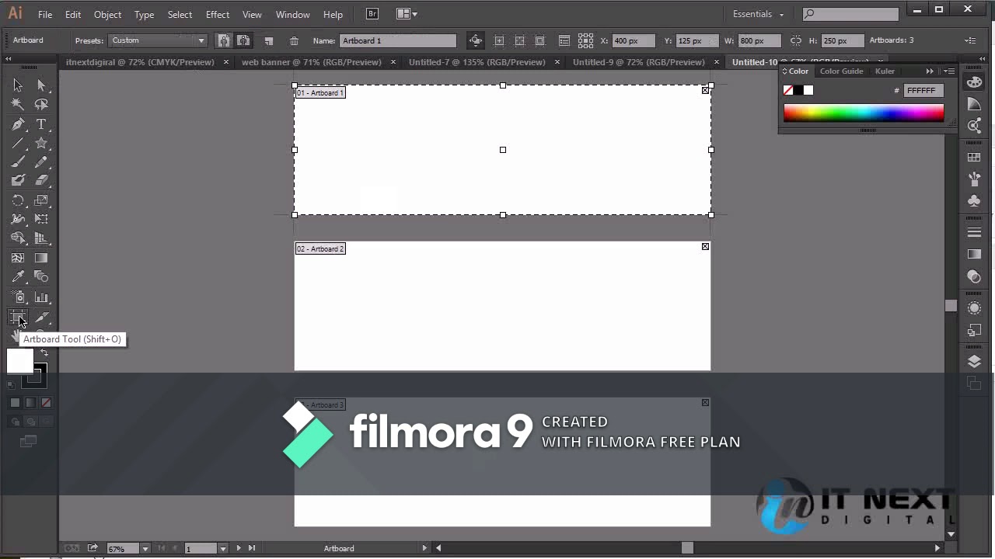Go to next artboard arrow
995x559 pixels.
click(239, 548)
